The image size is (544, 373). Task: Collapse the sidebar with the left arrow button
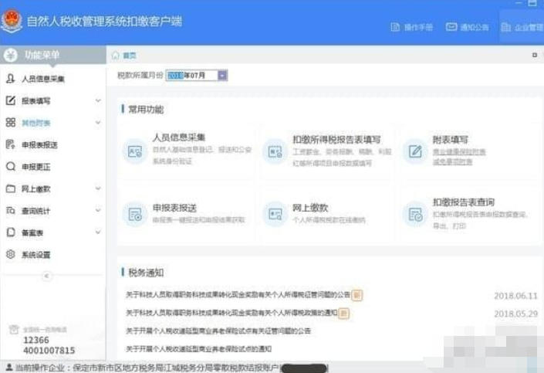pos(47,276)
